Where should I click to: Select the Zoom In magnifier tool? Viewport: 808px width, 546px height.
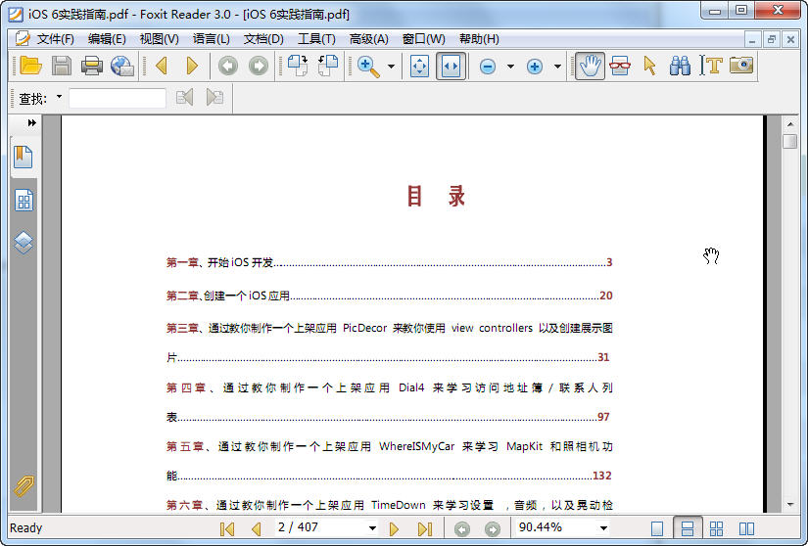pyautogui.click(x=368, y=67)
